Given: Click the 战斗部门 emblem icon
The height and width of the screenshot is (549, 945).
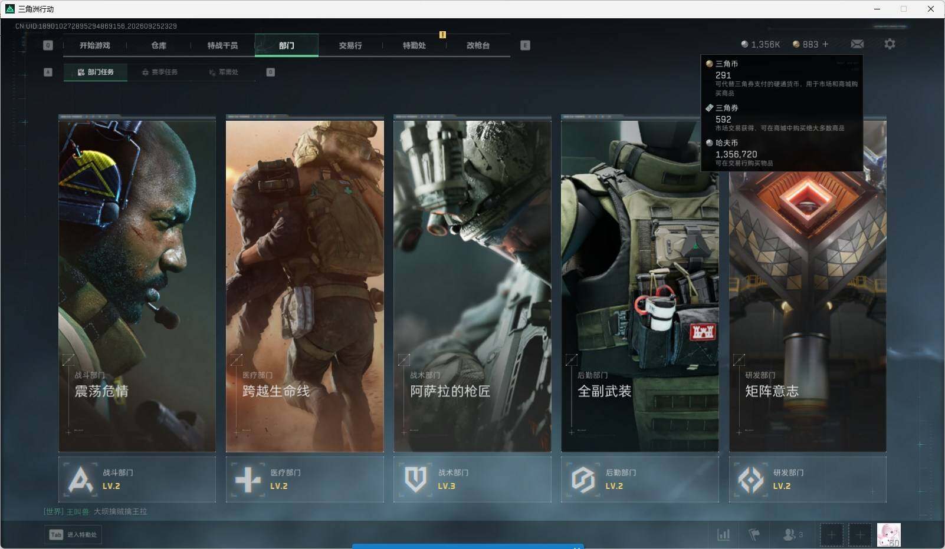Looking at the screenshot, I should pyautogui.click(x=80, y=479).
